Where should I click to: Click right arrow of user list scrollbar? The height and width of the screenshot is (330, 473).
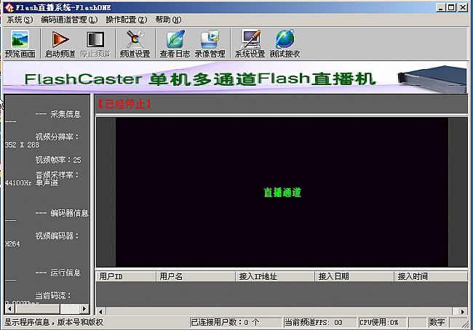[x=463, y=312]
